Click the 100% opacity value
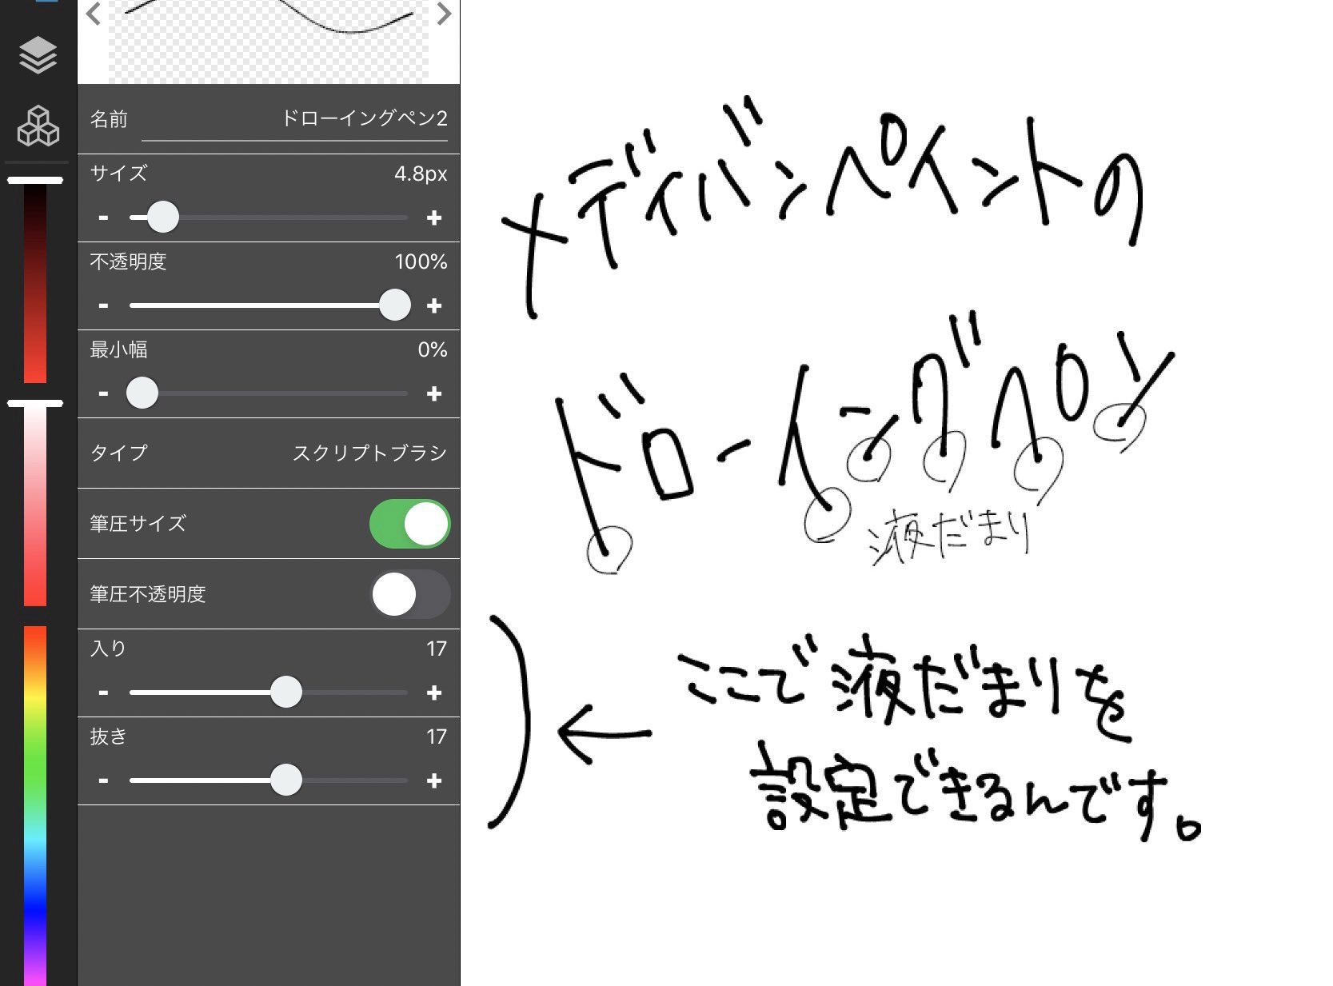1333x986 pixels. 421,261
